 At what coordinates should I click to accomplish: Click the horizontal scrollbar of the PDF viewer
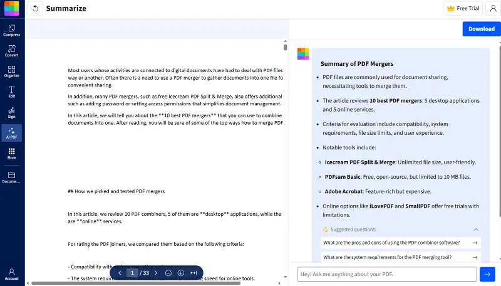click(136, 283)
